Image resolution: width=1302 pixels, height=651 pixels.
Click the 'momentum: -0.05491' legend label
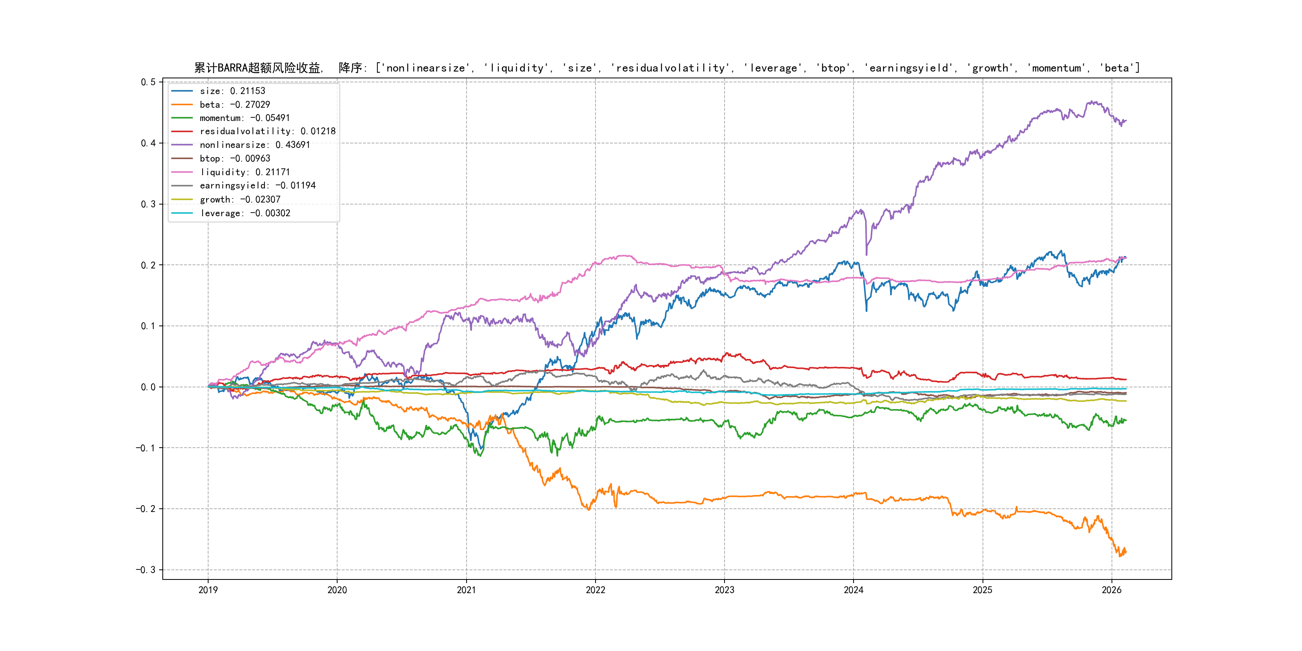pyautogui.click(x=245, y=118)
